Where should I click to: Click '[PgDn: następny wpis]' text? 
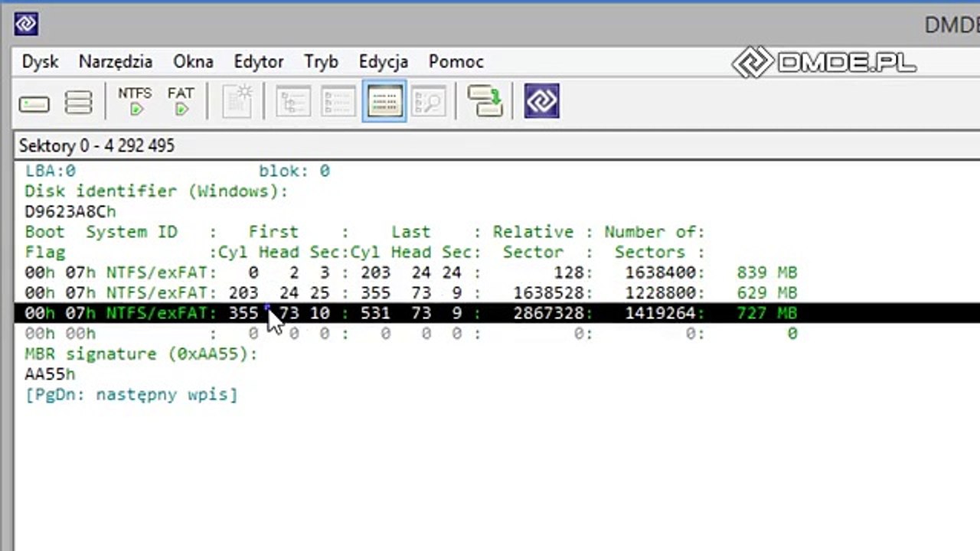(131, 395)
